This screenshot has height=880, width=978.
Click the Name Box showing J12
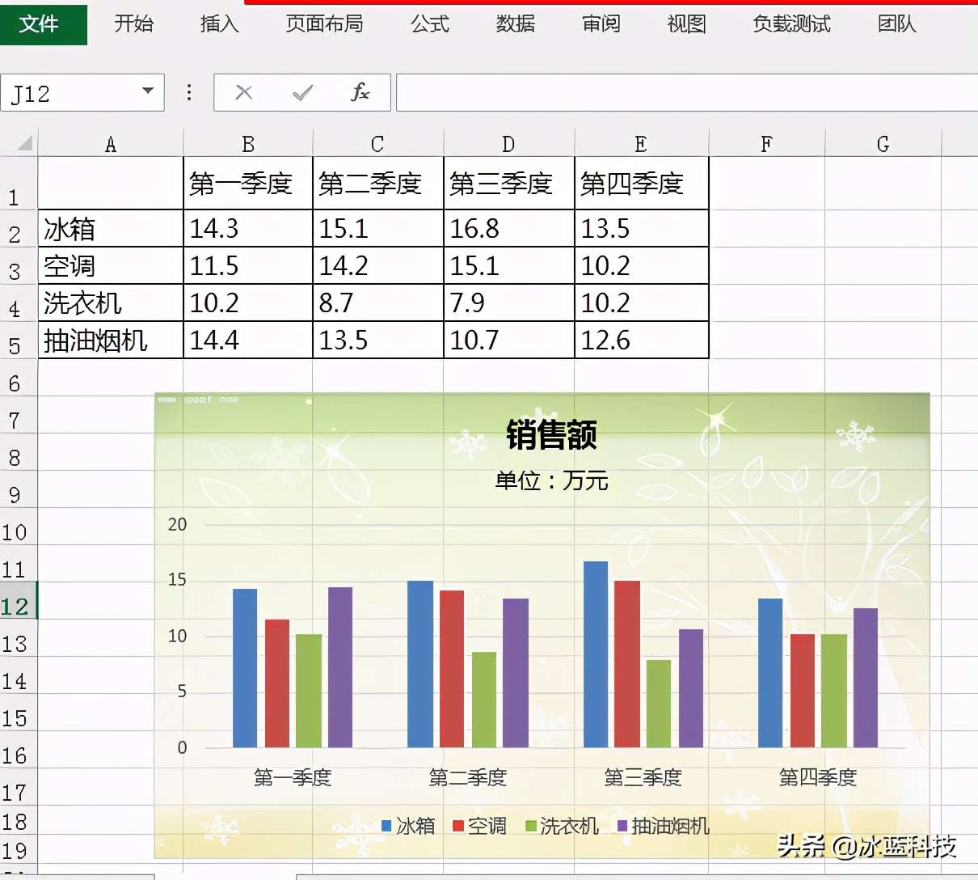click(x=71, y=93)
